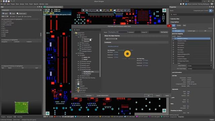Choose the Align objects icon in the Active Bar
The height and width of the screenshot is (121, 215).
97,10
